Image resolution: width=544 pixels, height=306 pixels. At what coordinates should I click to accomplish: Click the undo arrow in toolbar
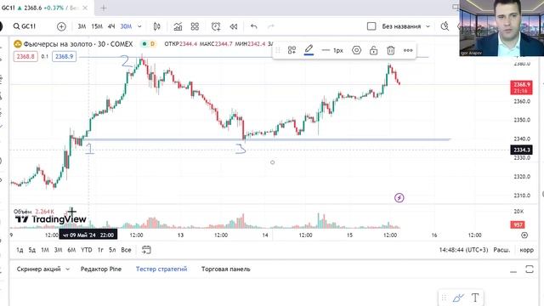coord(253,26)
